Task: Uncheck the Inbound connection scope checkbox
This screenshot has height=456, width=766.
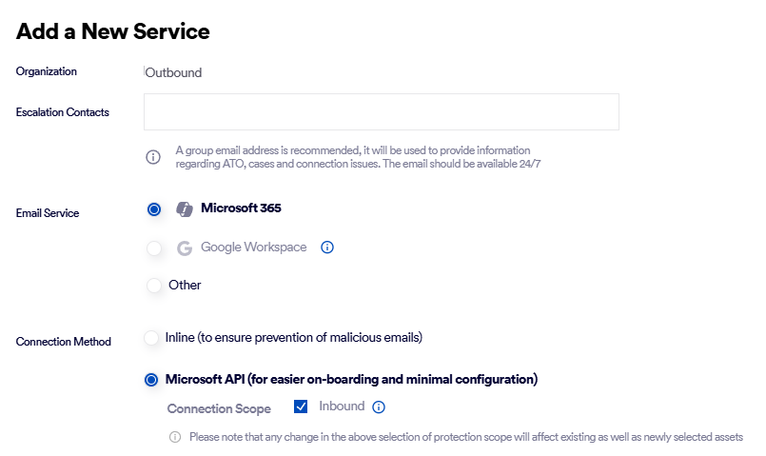Action: [x=301, y=406]
